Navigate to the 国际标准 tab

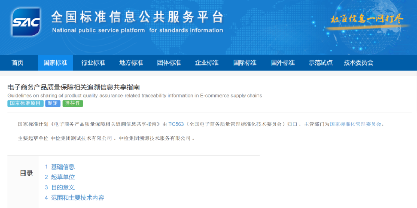tap(244, 63)
